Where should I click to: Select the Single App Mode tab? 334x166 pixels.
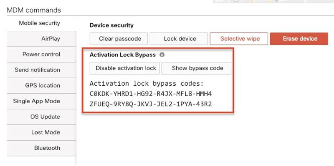[41, 101]
